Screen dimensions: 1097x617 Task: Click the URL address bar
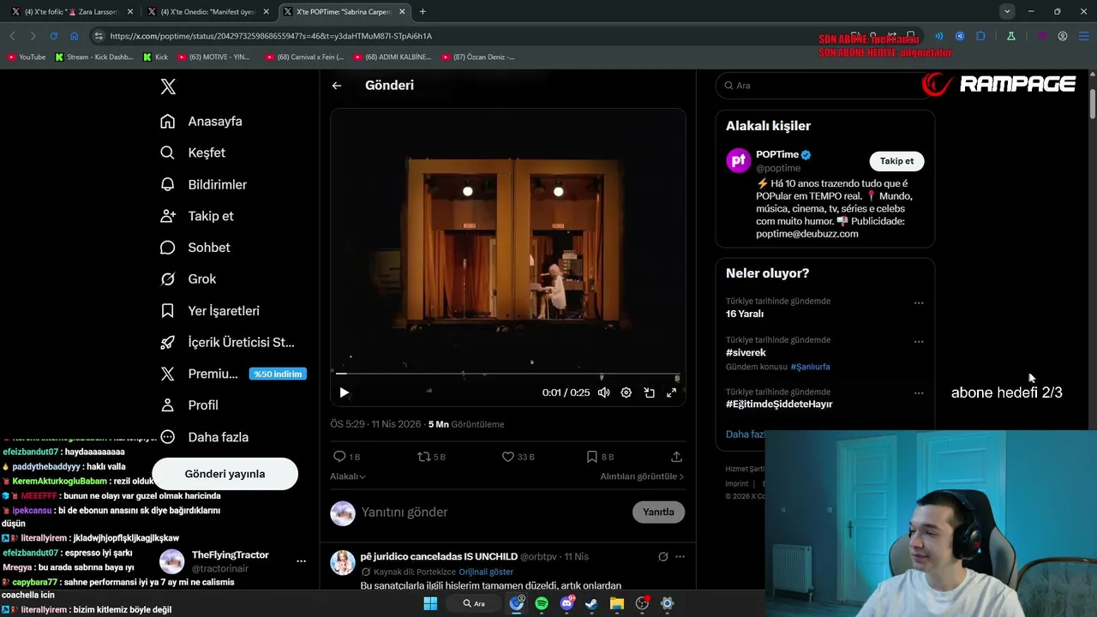463,36
